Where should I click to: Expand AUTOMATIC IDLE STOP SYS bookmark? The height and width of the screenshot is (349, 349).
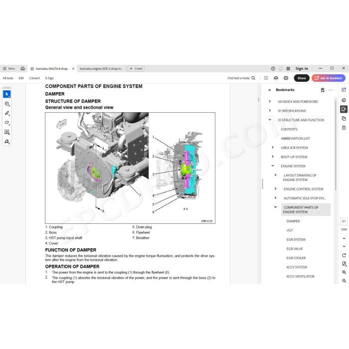[x=276, y=198]
